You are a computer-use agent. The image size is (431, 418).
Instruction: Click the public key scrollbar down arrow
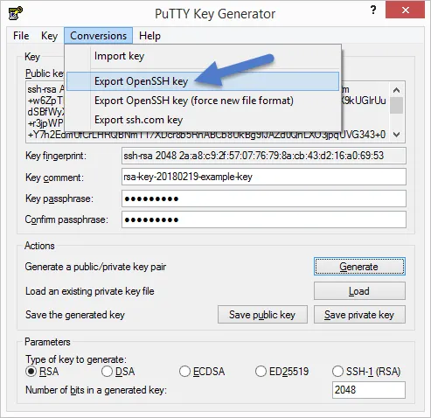396,135
